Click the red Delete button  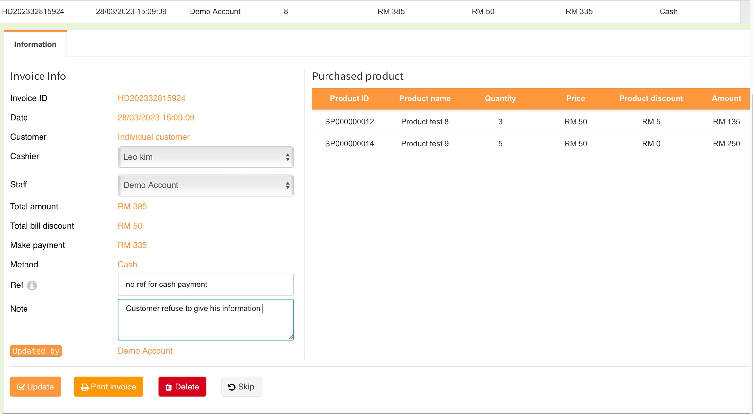182,387
